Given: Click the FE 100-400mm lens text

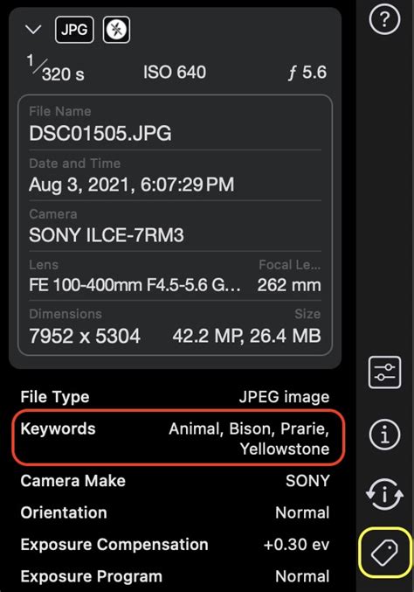Looking at the screenshot, I should point(135,285).
